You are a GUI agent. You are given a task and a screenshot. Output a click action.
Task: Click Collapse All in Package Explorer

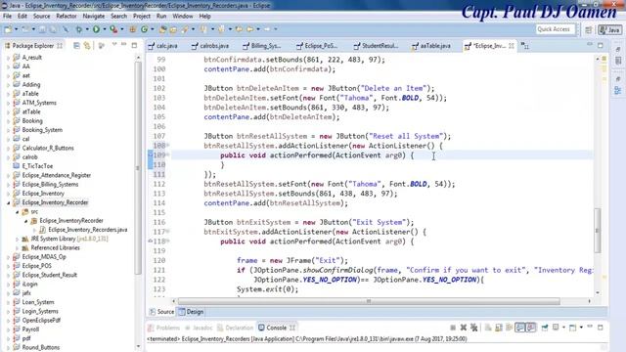(76, 46)
